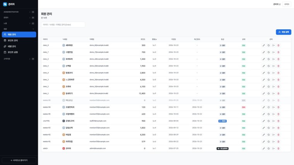
Task: Click the points value 1,850
Action: (x=142, y=128)
